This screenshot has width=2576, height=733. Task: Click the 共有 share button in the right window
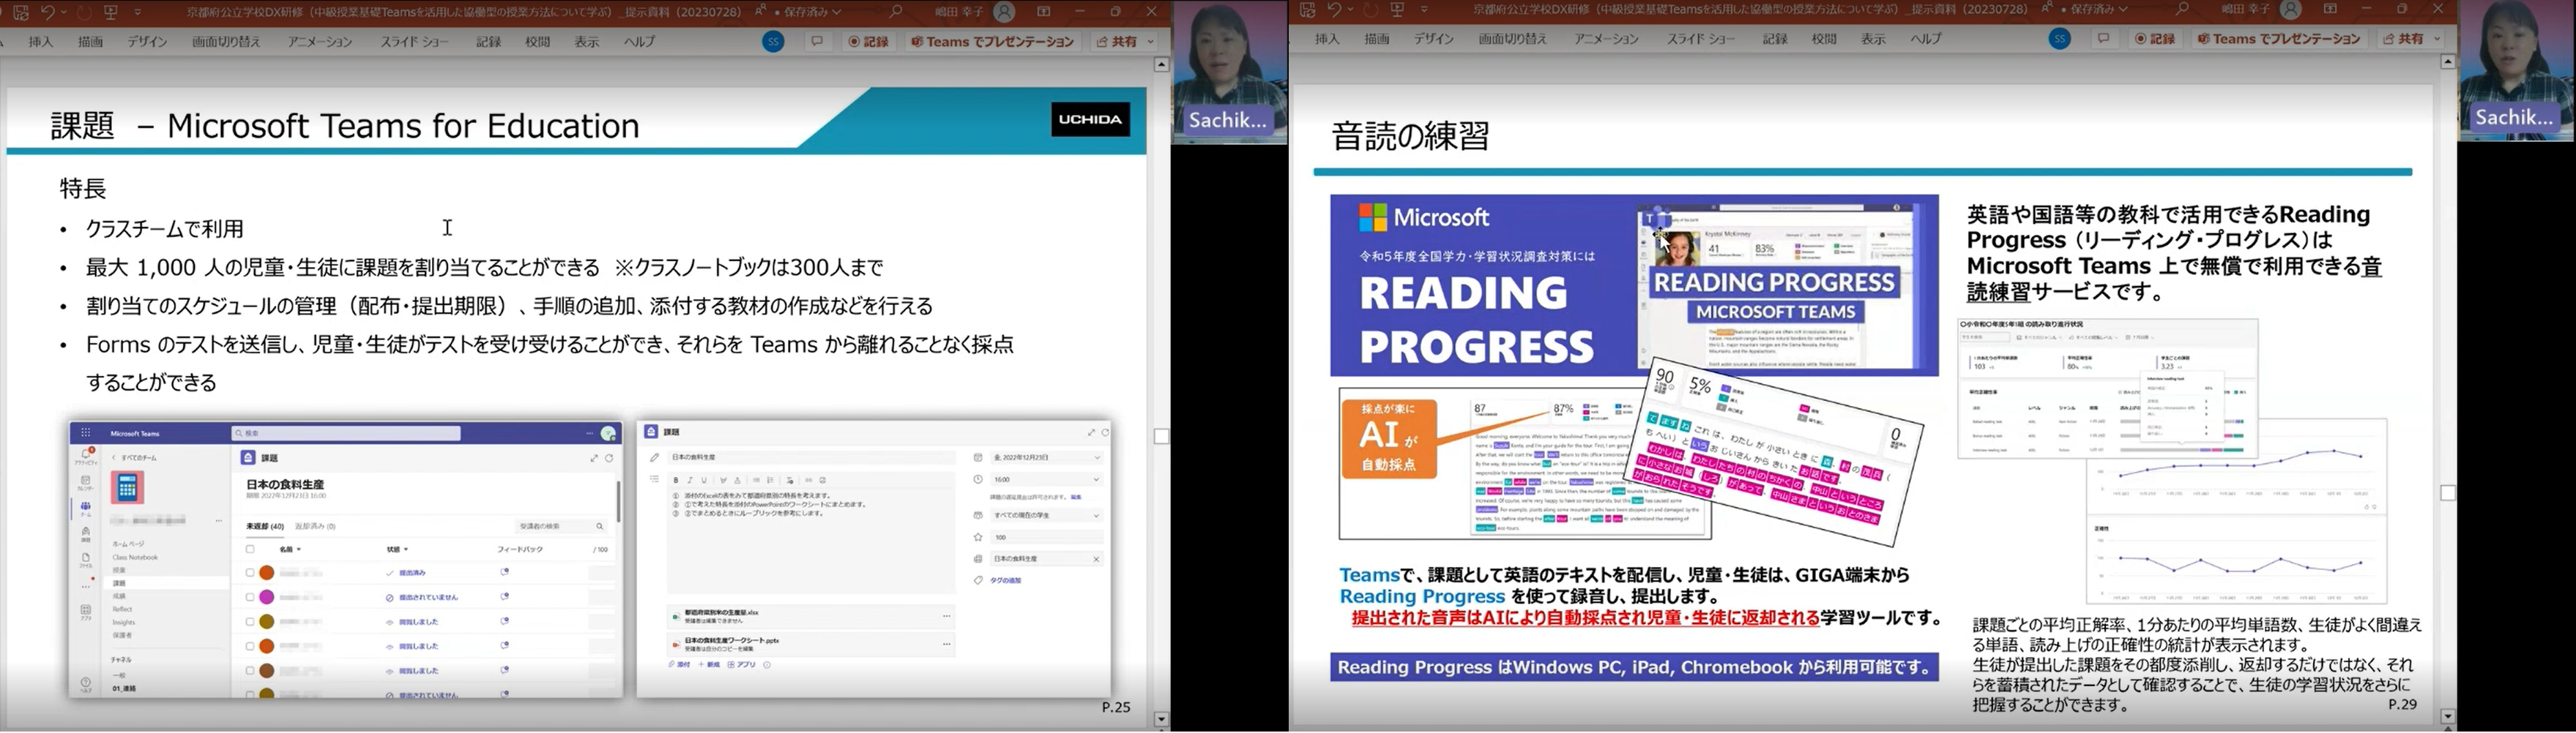click(x=2403, y=39)
